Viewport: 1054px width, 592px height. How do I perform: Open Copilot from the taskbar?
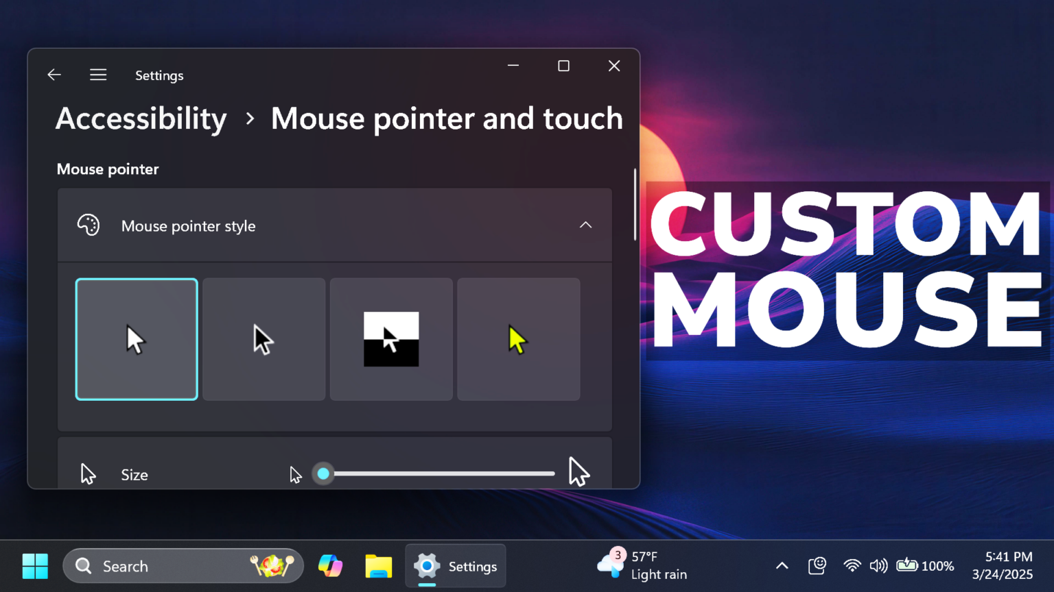point(331,565)
